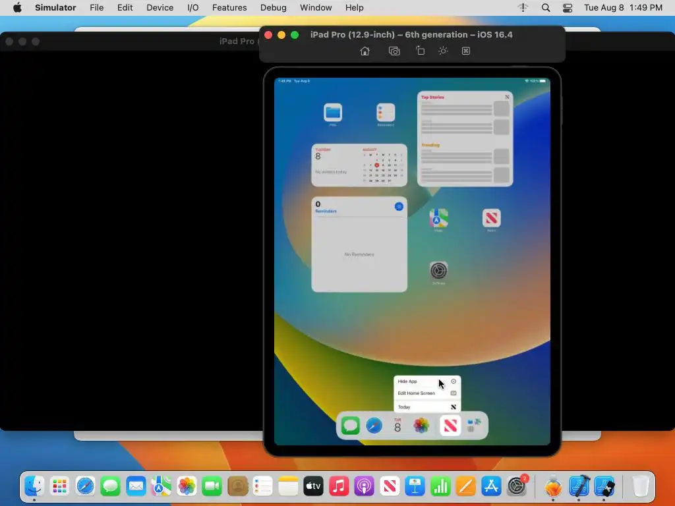Tap the News icon in the iPad dock

click(x=450, y=426)
